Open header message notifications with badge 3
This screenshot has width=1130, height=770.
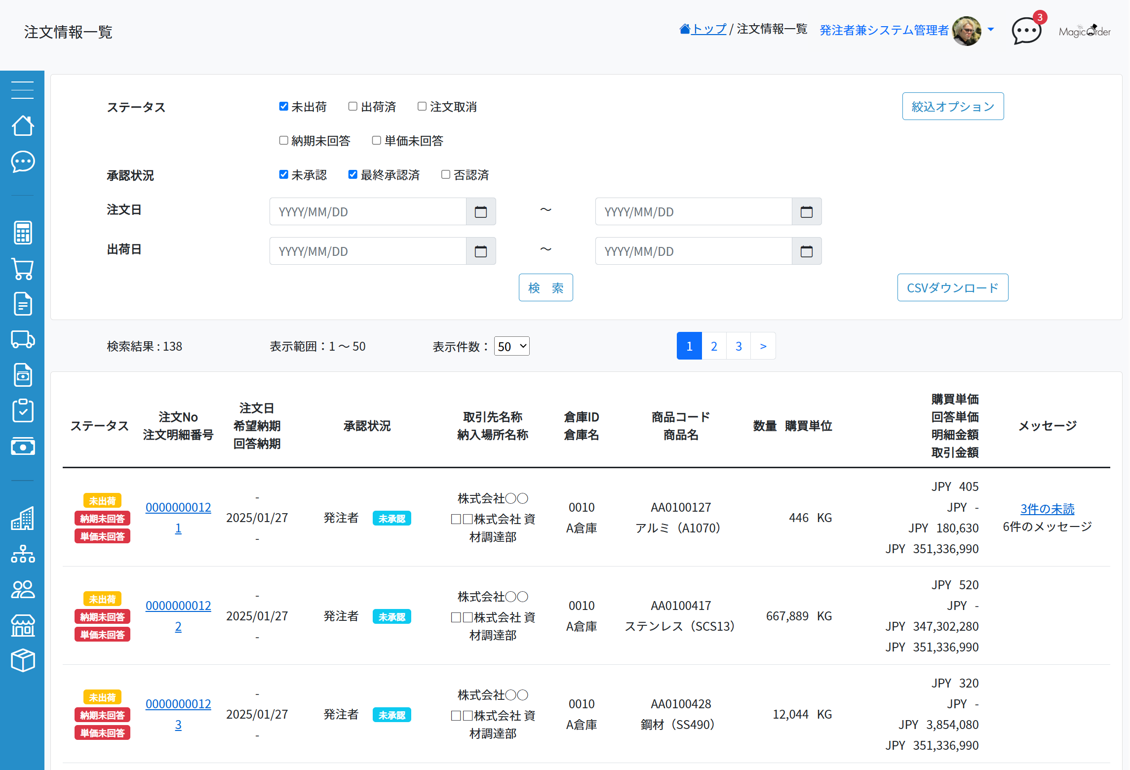1027,31
